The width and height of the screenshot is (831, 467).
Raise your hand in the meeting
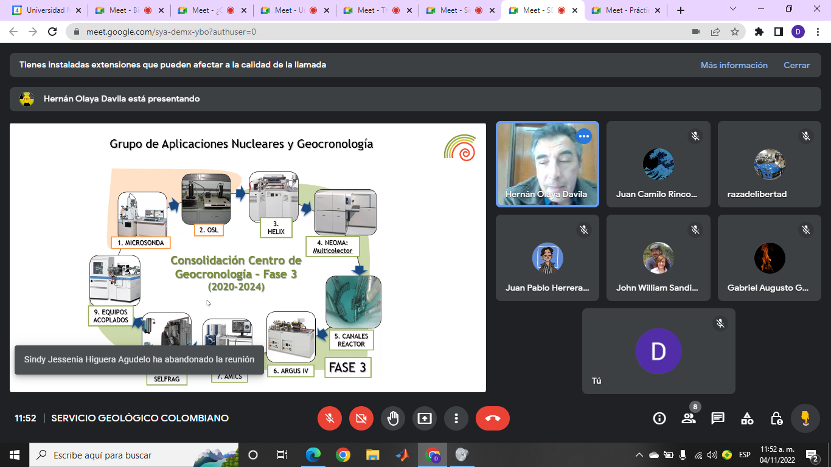point(393,418)
